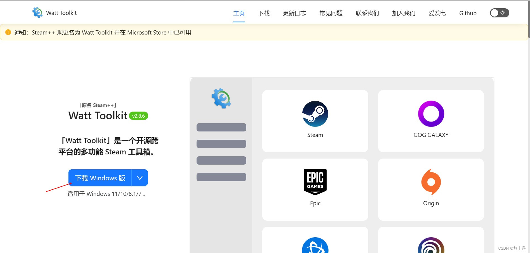Screen dimensions: 530x253
Task: Click the GOG GALAXY purple ring icon
Action: 431,114
